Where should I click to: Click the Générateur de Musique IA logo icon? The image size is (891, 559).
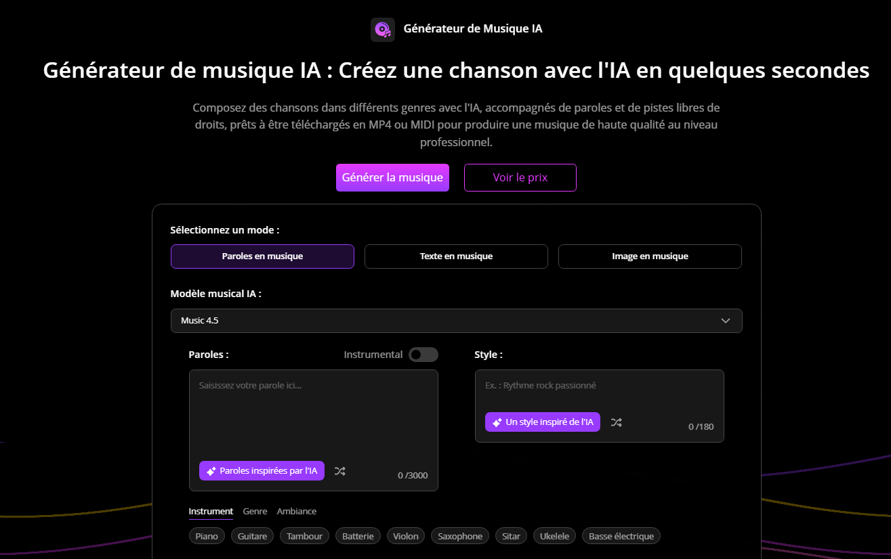pos(382,29)
